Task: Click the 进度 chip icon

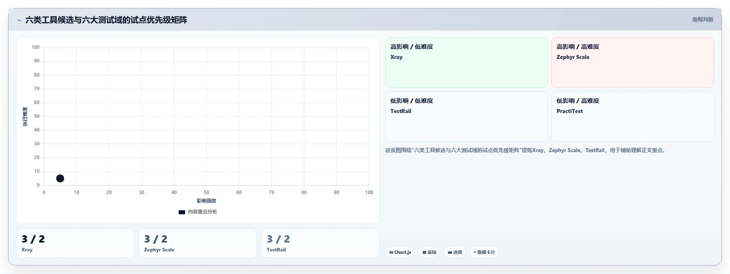Action: 450,252
